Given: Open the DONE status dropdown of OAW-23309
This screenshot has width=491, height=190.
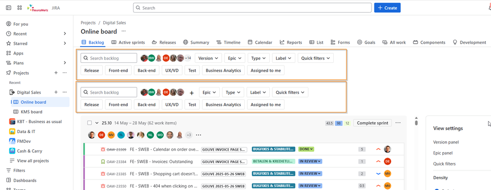Looking at the screenshot, I should 306,149.
